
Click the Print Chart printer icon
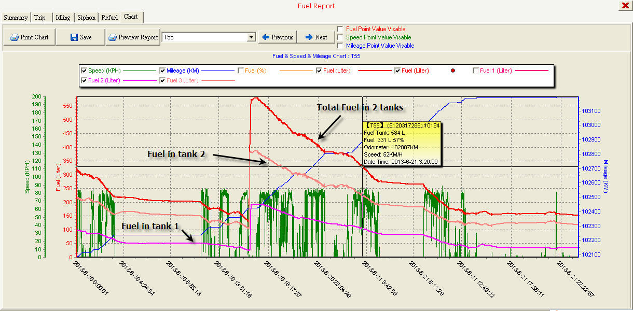click(x=14, y=37)
